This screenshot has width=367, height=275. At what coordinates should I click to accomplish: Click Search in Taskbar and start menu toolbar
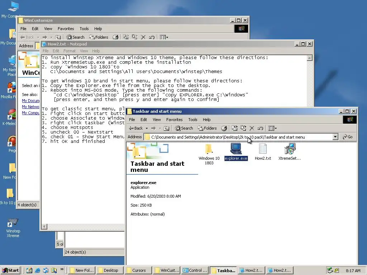coord(184,128)
